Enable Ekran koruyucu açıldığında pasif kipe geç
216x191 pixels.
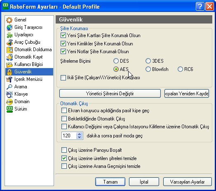tap(64, 111)
